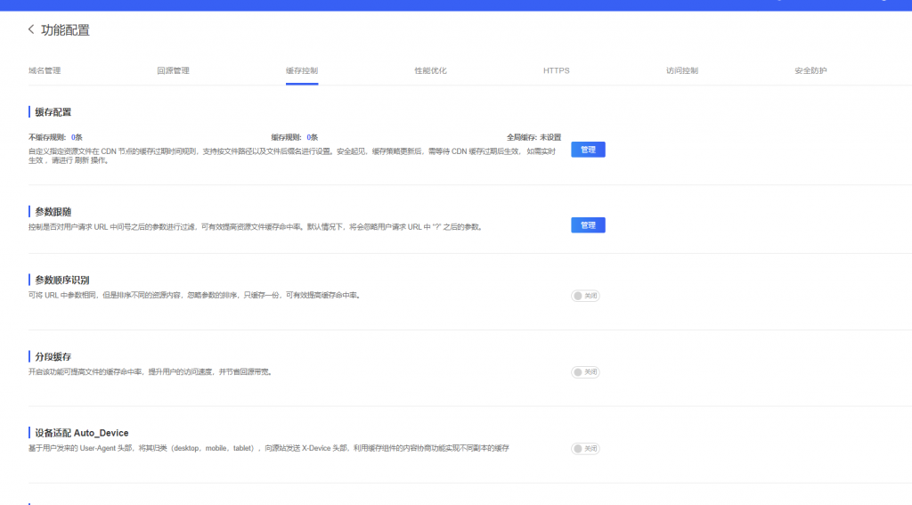Click the 功能配置 page title
The height and width of the screenshot is (505, 912).
65,30
